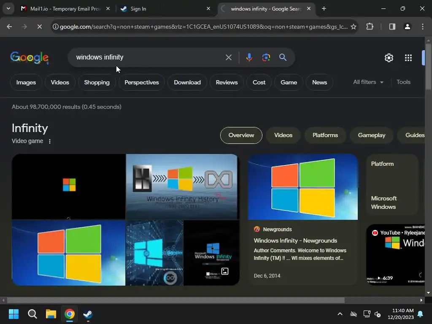Switch to the Steam Sign In tab
This screenshot has width=432, height=324.
coord(165,9)
